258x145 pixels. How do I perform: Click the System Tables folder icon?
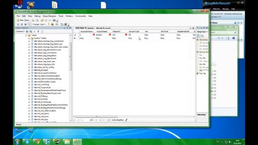click(x=32, y=38)
